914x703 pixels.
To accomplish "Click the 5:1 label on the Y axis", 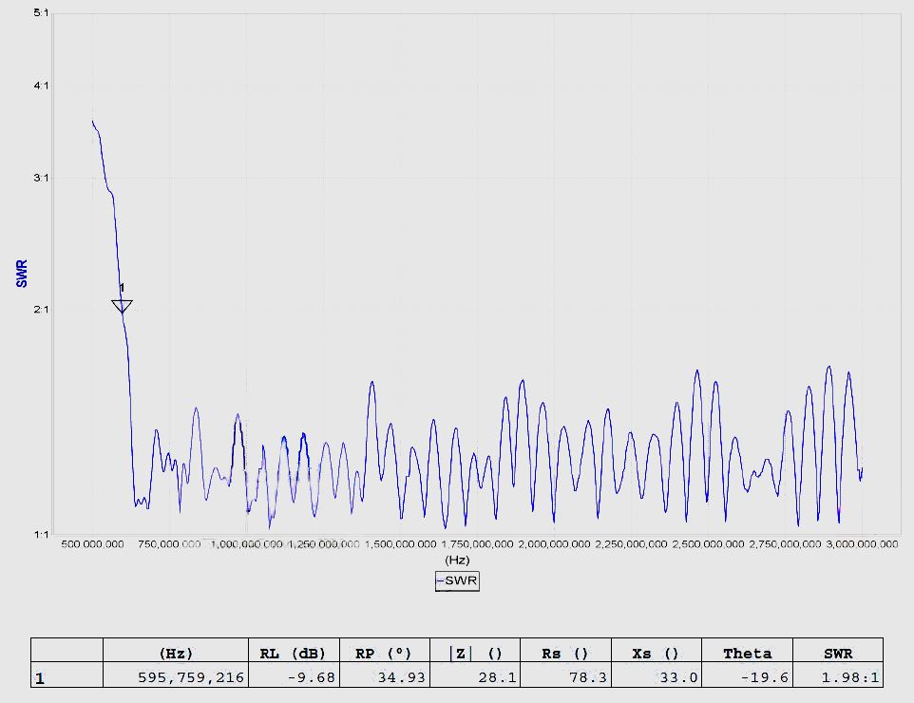I will point(40,15).
